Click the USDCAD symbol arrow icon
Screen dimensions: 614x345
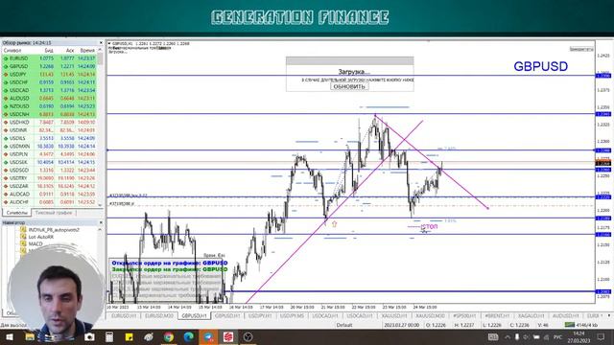coord(6,90)
